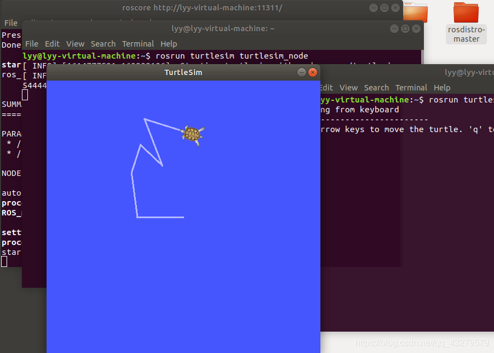Click 'rosrun turtlesim turtlesim_node' command text
Image resolution: width=494 pixels, height=353 pixels.
click(x=232, y=56)
